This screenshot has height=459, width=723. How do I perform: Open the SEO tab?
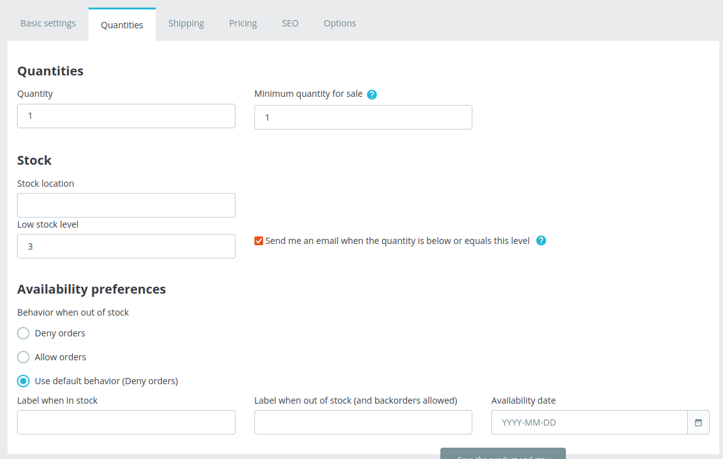[x=290, y=23]
